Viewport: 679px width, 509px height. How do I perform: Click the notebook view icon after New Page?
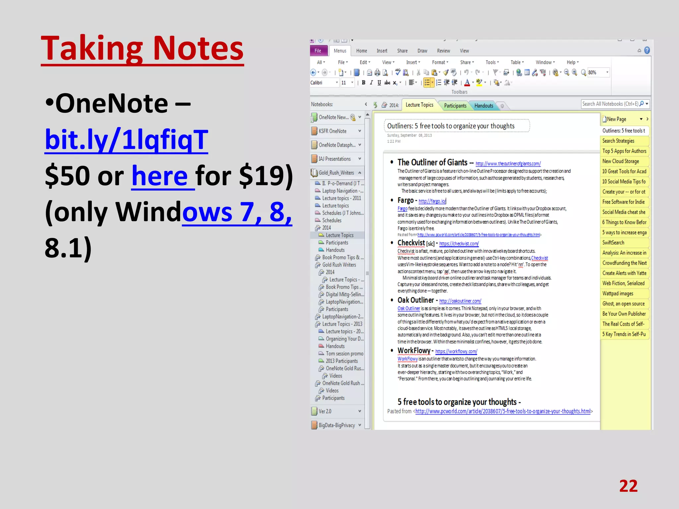coord(356,72)
